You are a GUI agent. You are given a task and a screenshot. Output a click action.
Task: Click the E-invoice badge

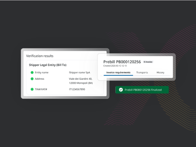tap(148, 62)
